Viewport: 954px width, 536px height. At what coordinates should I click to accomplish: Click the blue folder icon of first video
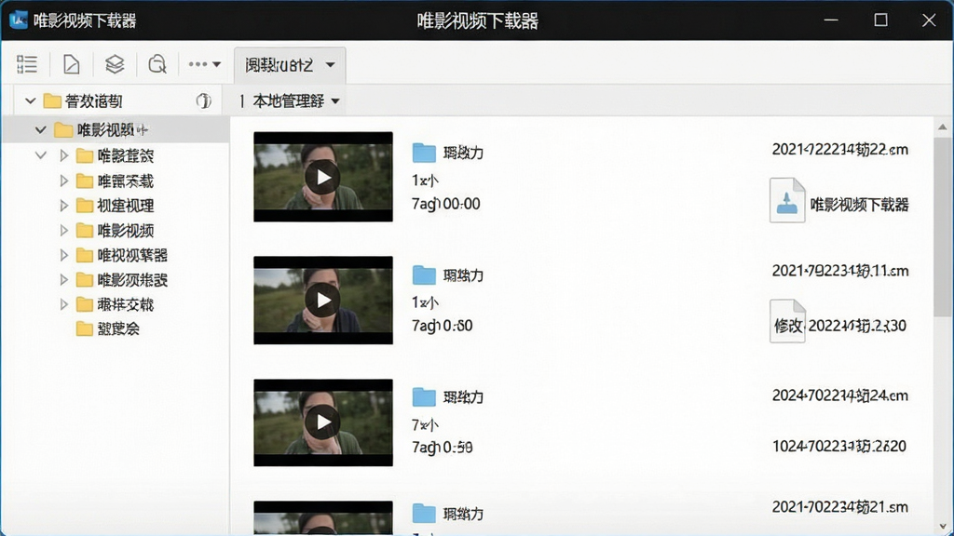tap(424, 153)
